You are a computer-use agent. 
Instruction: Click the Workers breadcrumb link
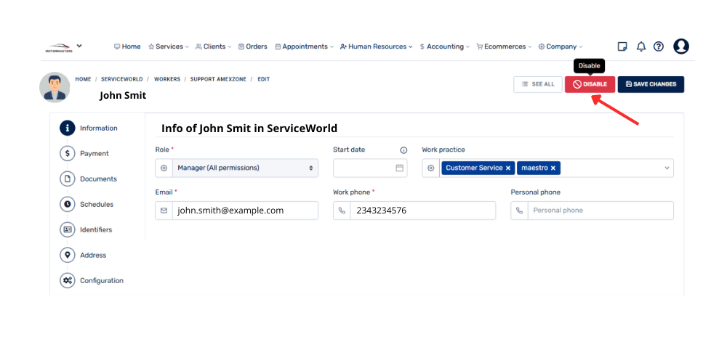tap(166, 78)
